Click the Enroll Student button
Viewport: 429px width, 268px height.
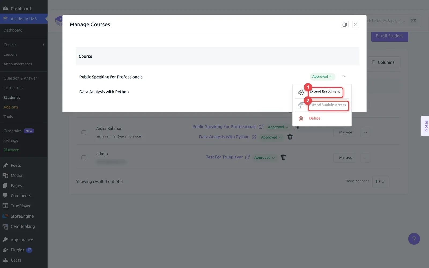coord(390,36)
